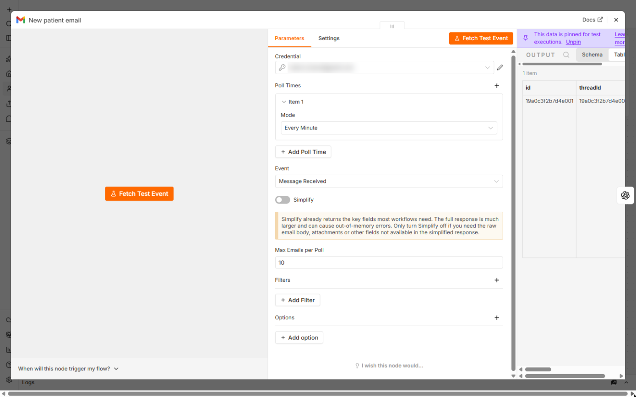
Task: Switch to the Settings tab
Action: tap(329, 38)
